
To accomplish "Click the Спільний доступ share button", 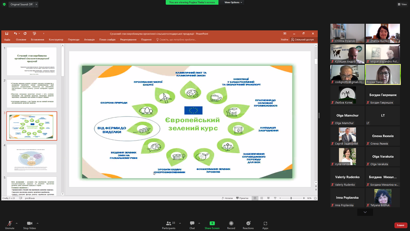I will tap(302, 40).
